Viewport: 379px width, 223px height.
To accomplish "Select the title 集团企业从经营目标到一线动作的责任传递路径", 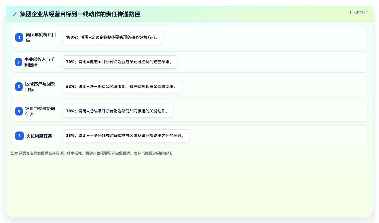I will pyautogui.click(x=80, y=14).
